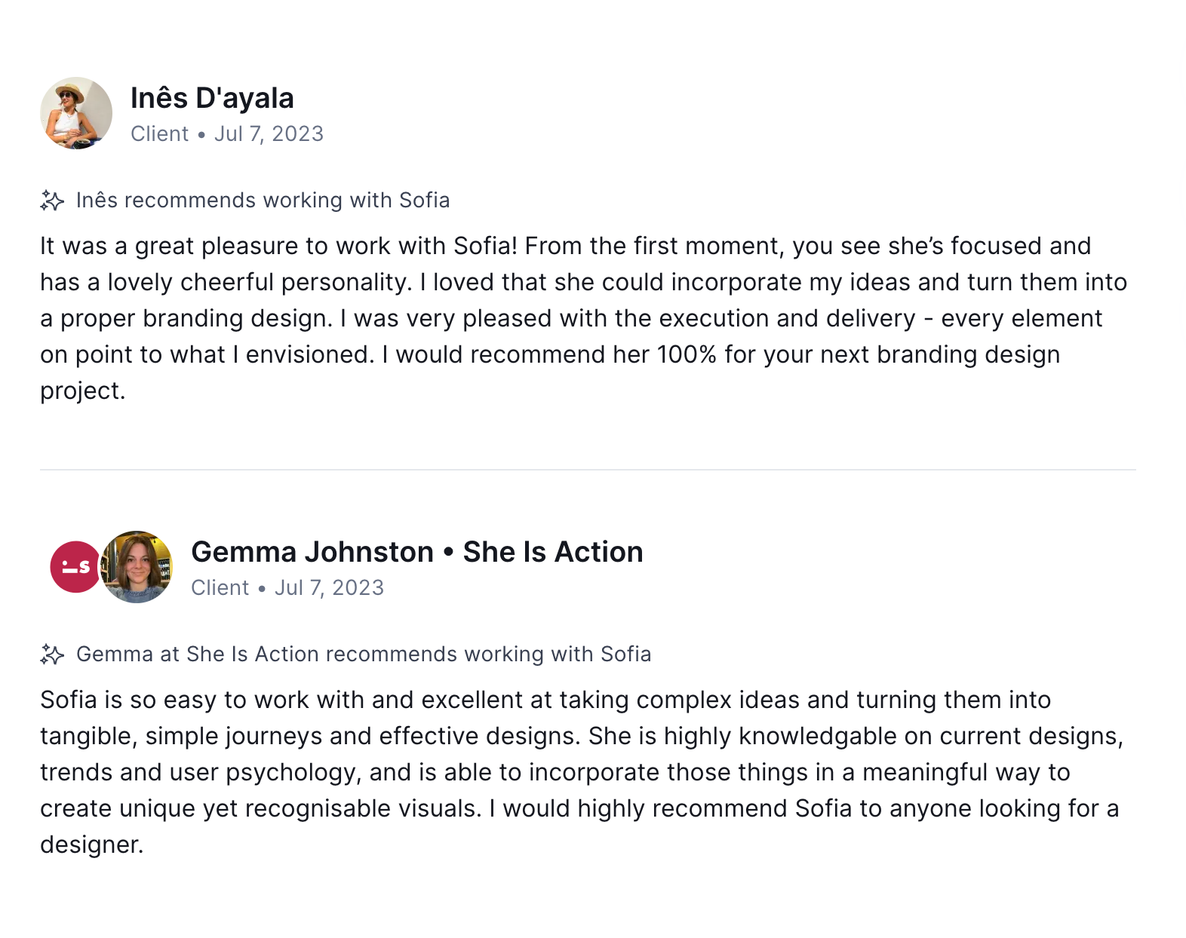Click "Gemma at She Is Action recommends" text
The image size is (1186, 938).
(x=364, y=654)
